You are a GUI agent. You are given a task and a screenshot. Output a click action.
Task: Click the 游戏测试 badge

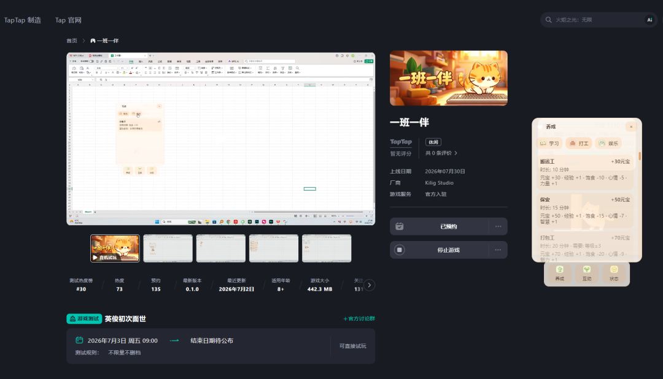point(84,318)
